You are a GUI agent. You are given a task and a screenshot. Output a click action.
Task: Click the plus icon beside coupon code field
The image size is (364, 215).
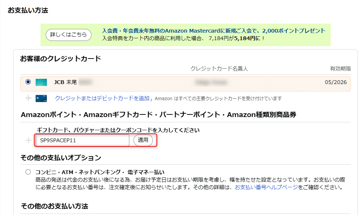28,140
